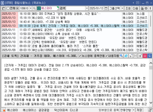Screen dimensions: 153x112
Task: Click the 그룹선택 combo box text
Action: pyautogui.click(x=115, y=8)
